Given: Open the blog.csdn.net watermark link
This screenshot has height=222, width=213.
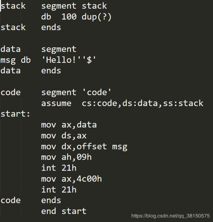Looking at the screenshot, I should tap(170, 216).
